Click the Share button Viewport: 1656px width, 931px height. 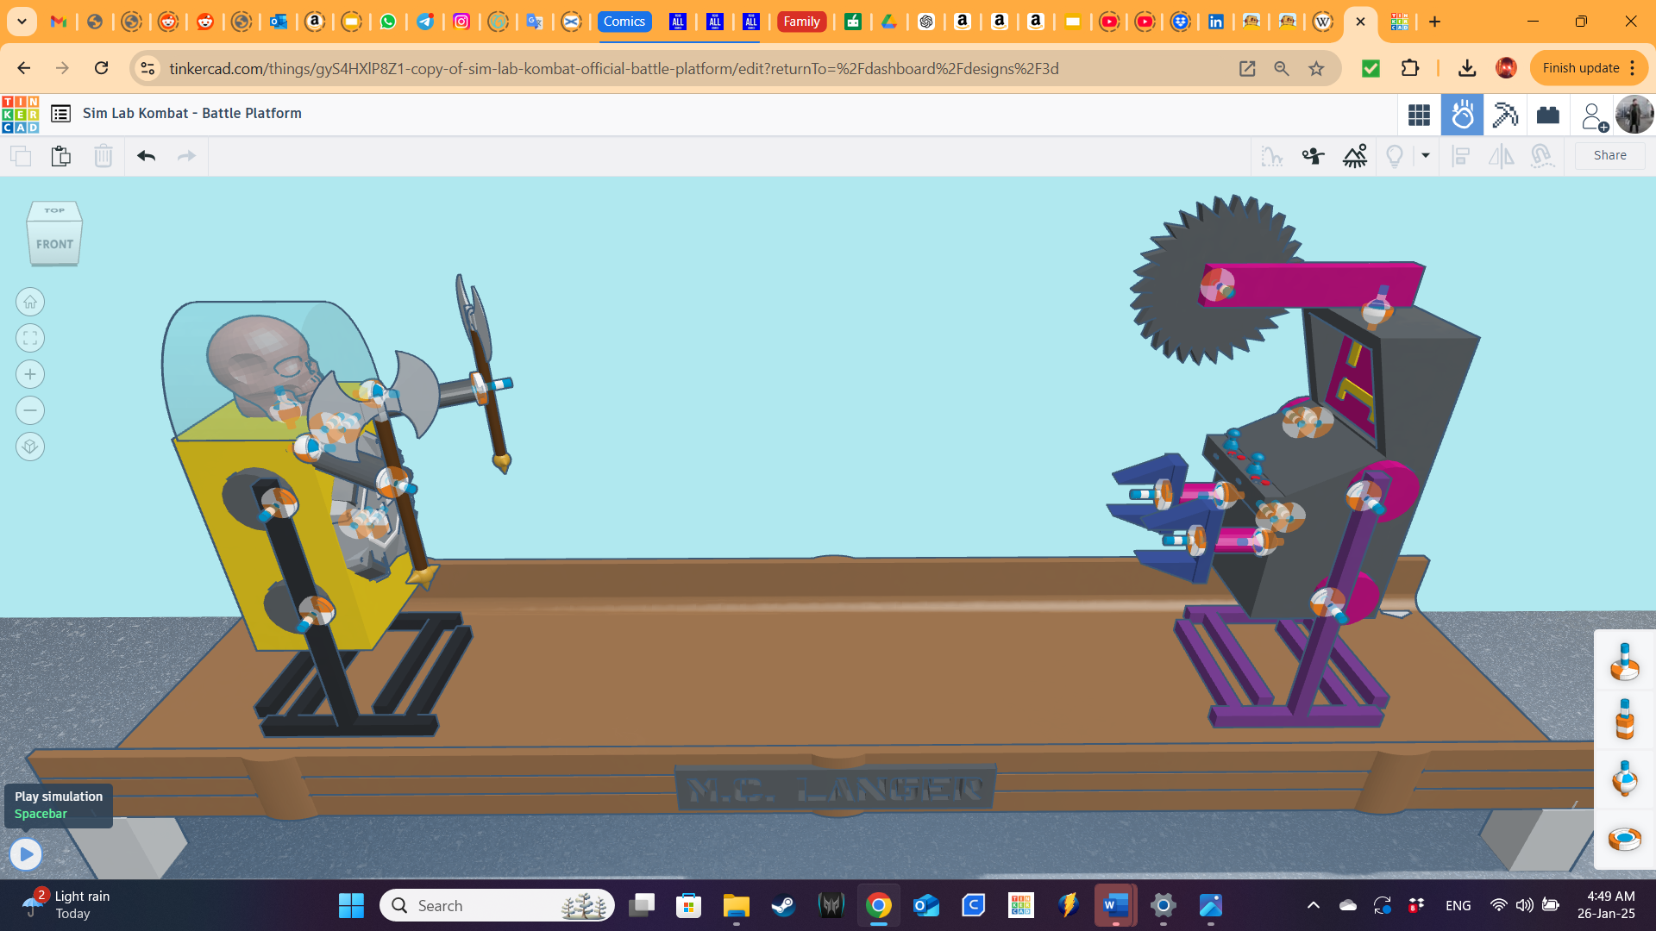1609,155
